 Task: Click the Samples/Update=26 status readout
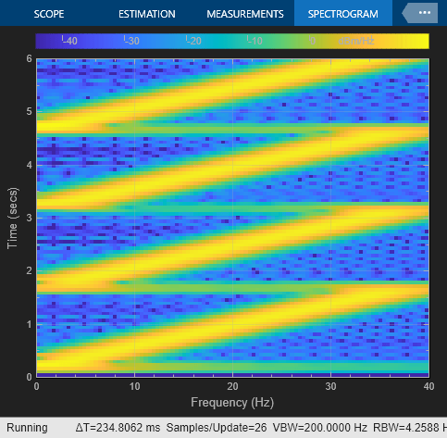217,428
